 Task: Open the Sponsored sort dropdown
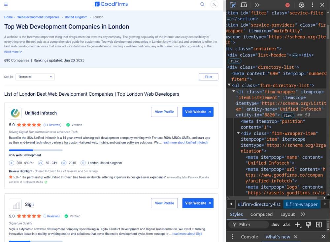pos(35,77)
